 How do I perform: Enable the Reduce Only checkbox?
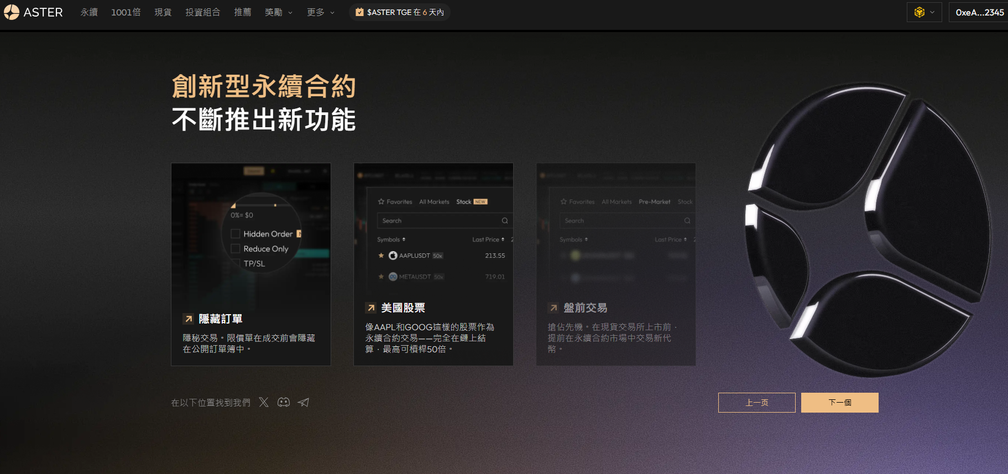[236, 249]
